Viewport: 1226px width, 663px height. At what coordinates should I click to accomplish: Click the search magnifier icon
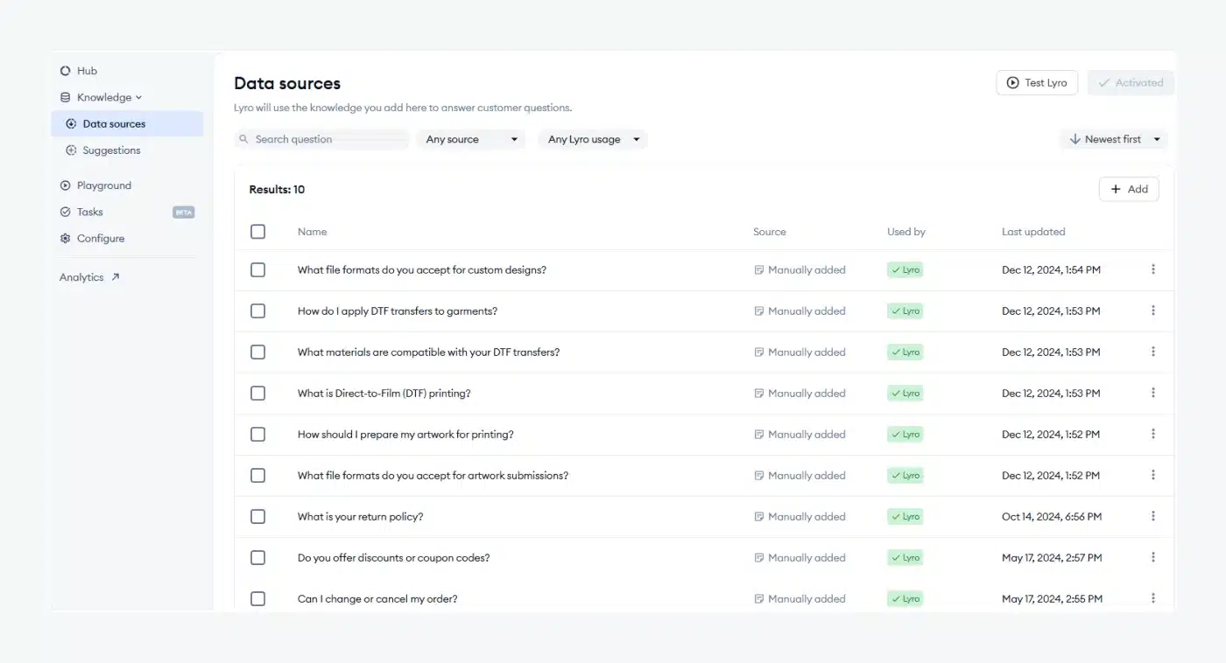tap(244, 139)
